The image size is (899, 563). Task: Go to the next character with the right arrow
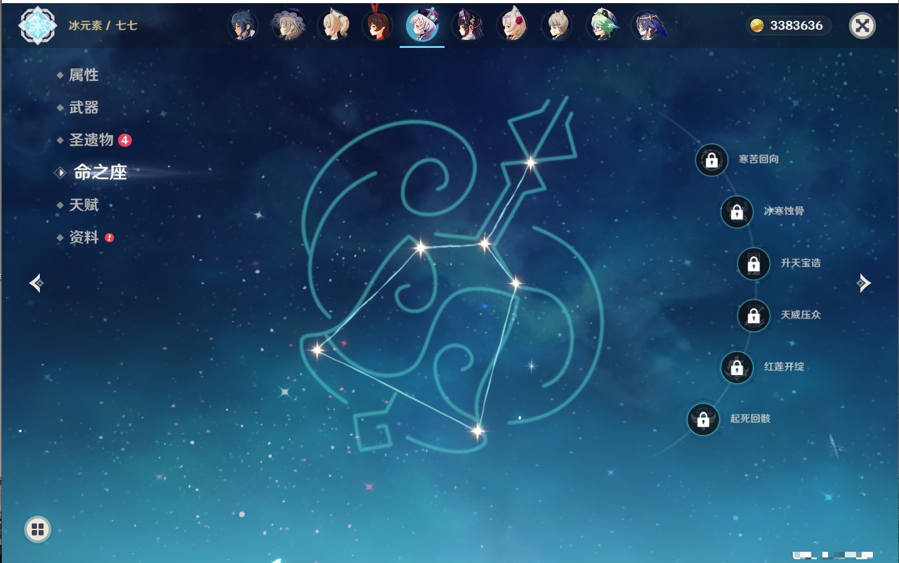point(864,283)
